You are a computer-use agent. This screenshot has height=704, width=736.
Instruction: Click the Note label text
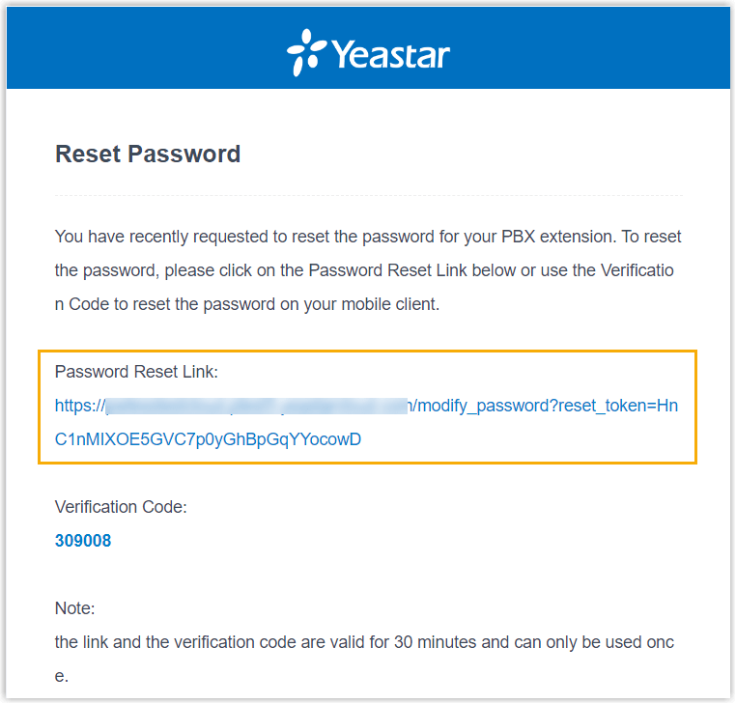[75, 608]
